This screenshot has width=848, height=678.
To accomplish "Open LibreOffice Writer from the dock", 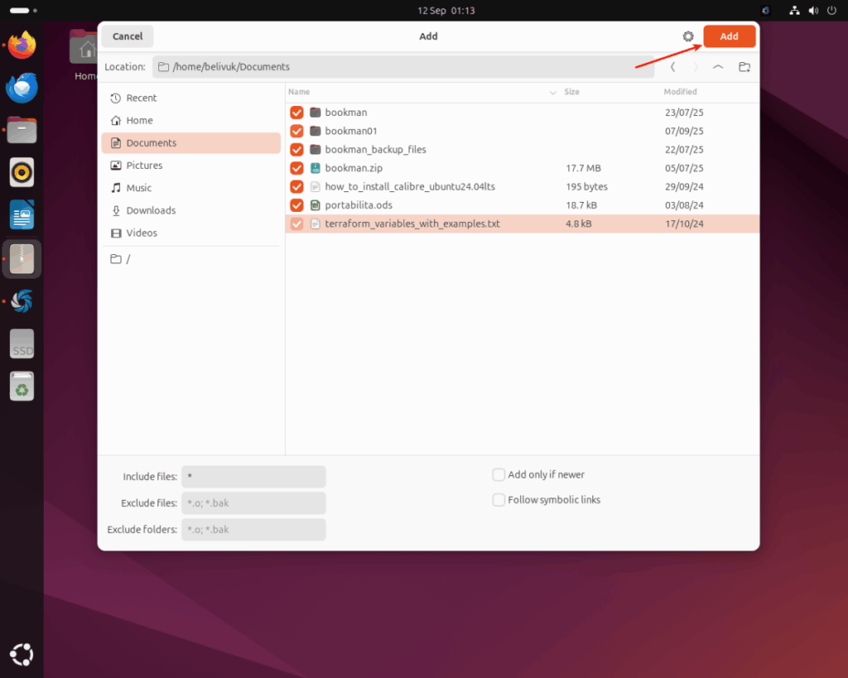I will point(22,215).
